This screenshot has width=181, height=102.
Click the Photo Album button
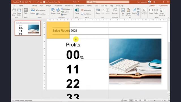point(41,14)
